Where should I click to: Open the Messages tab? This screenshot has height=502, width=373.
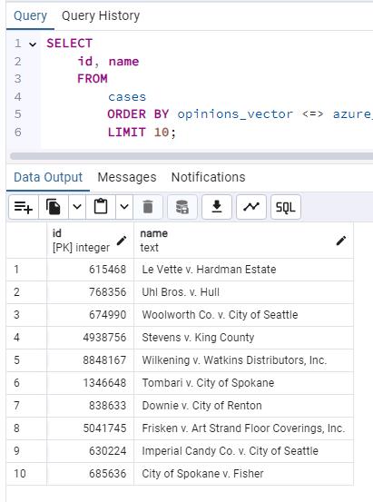click(127, 177)
